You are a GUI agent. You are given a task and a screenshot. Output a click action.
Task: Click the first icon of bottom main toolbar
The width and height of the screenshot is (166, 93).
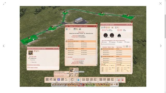tap(53, 84)
